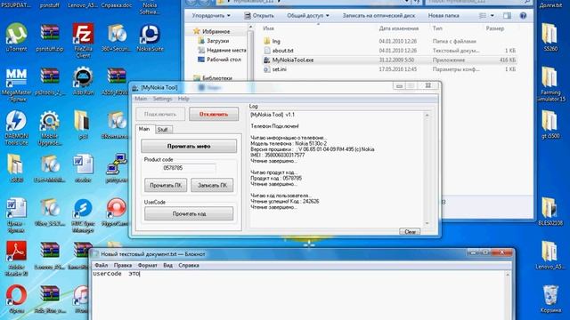Viewport: 570px width, 320px height.
Task: Sort Explorer files by Имя column
Action: (x=268, y=28)
